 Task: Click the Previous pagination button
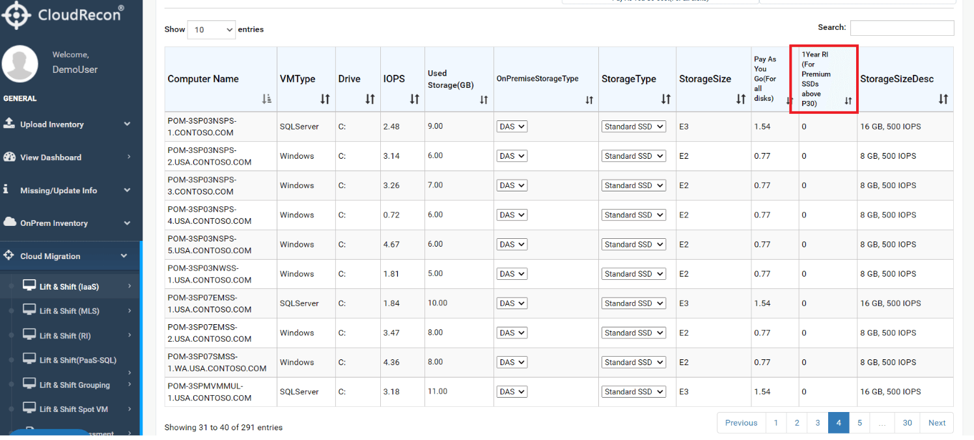click(741, 422)
